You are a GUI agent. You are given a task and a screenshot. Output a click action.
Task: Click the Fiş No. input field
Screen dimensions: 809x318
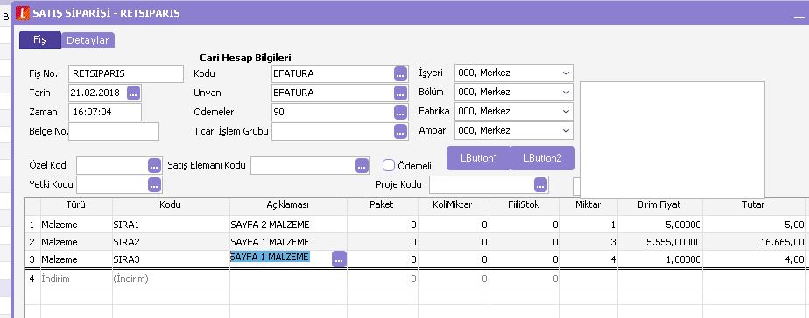tap(126, 73)
